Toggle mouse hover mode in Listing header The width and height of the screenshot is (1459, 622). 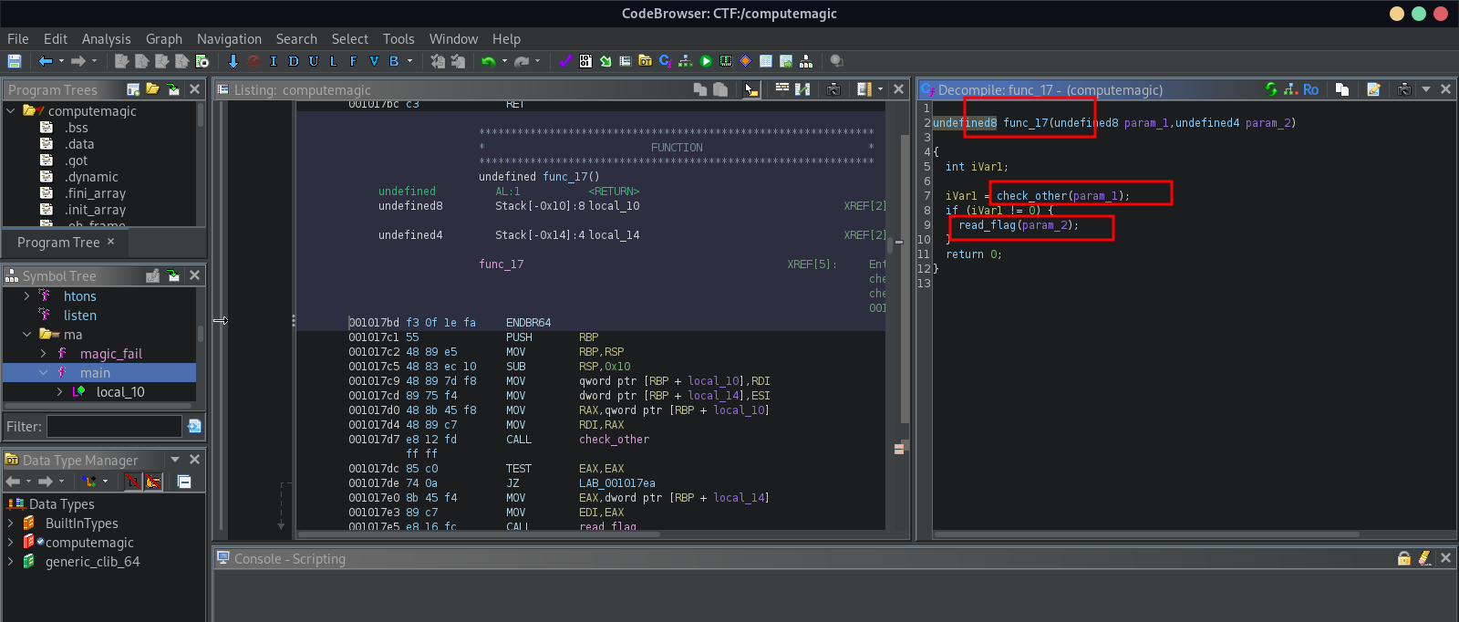pyautogui.click(x=750, y=89)
